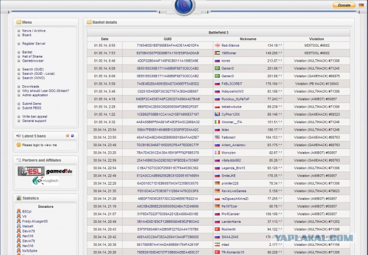The image size is (368, 255).
Task: Click nickname Legenda_Bro15
Action: 233,168
